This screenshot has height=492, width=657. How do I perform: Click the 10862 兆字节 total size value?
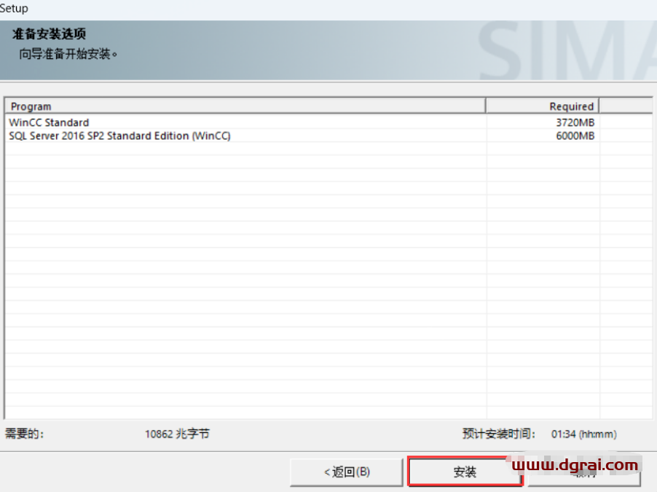click(x=177, y=434)
